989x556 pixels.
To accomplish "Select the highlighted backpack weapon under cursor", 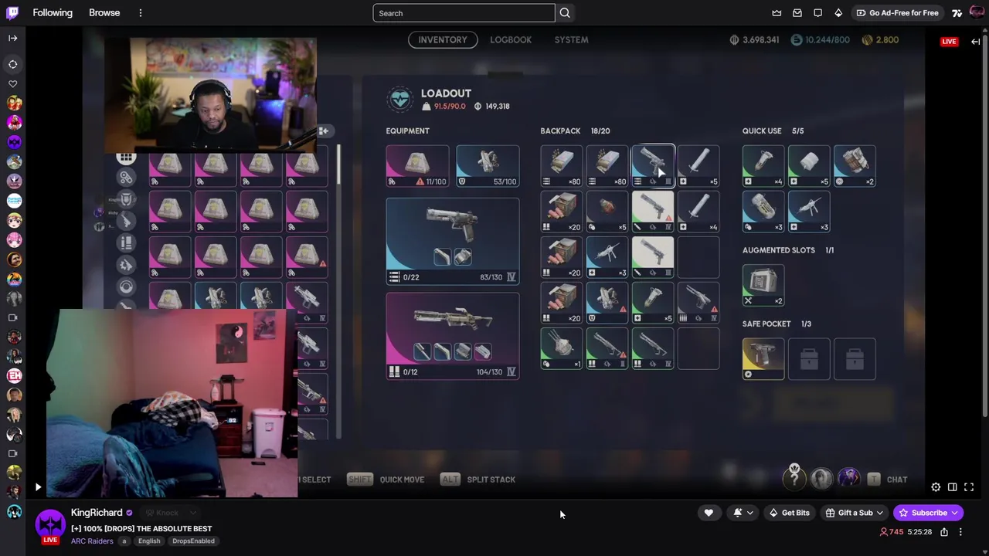I will tap(653, 166).
